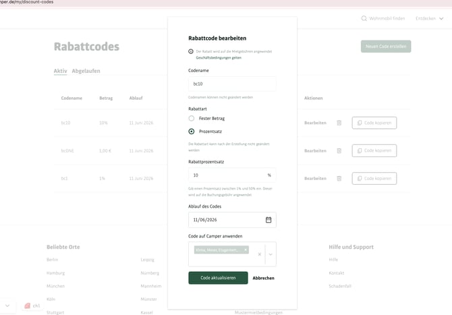Open the Nürnberg footer link
Viewport: 452px width, 315px height.
(x=150, y=273)
